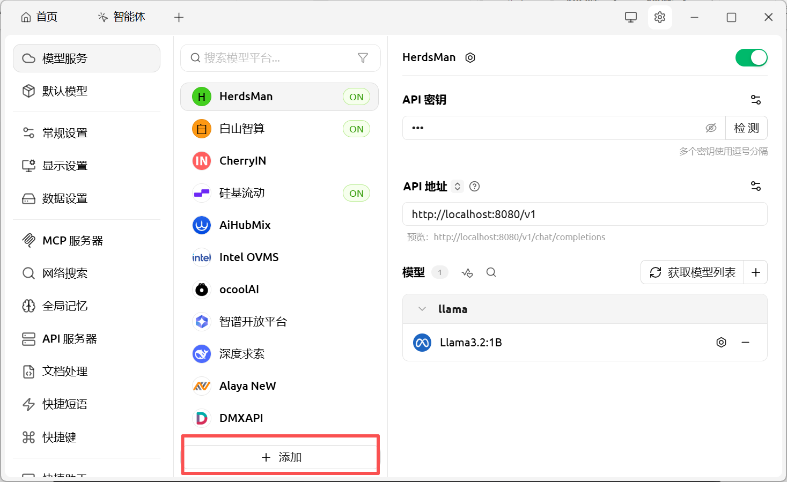
Task: Click the ocoolAI logo icon
Action: (202, 290)
